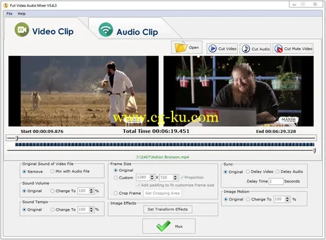Click the green Video Clip camera icon
This screenshot has width=326, height=240.
pos(22,30)
